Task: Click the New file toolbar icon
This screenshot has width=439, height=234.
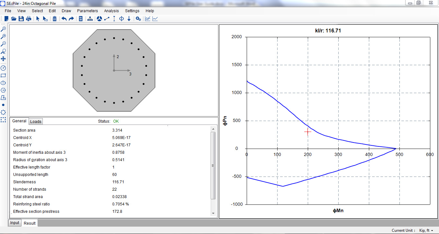Action: pos(6,19)
